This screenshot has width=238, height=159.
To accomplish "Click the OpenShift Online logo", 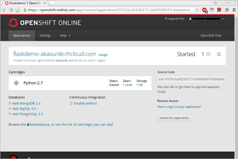I will [x=45, y=23].
